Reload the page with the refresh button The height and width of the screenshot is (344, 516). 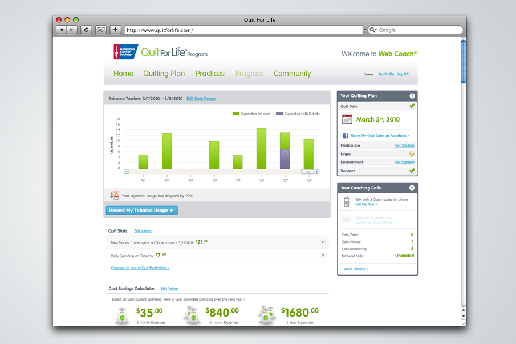click(x=86, y=30)
